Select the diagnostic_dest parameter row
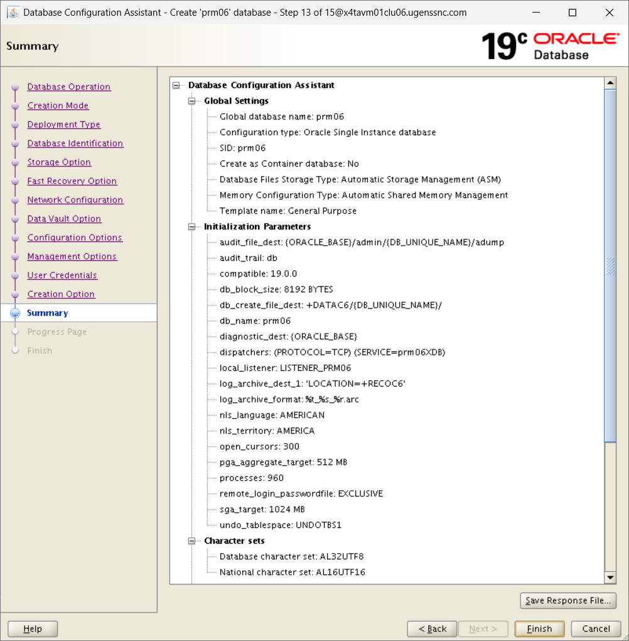 [x=288, y=337]
